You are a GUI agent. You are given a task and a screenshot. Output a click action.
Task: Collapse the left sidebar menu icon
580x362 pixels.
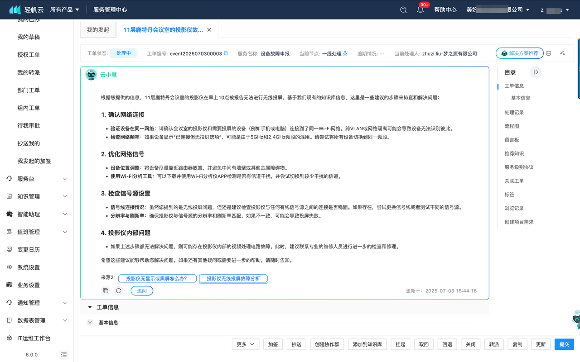tap(64, 354)
